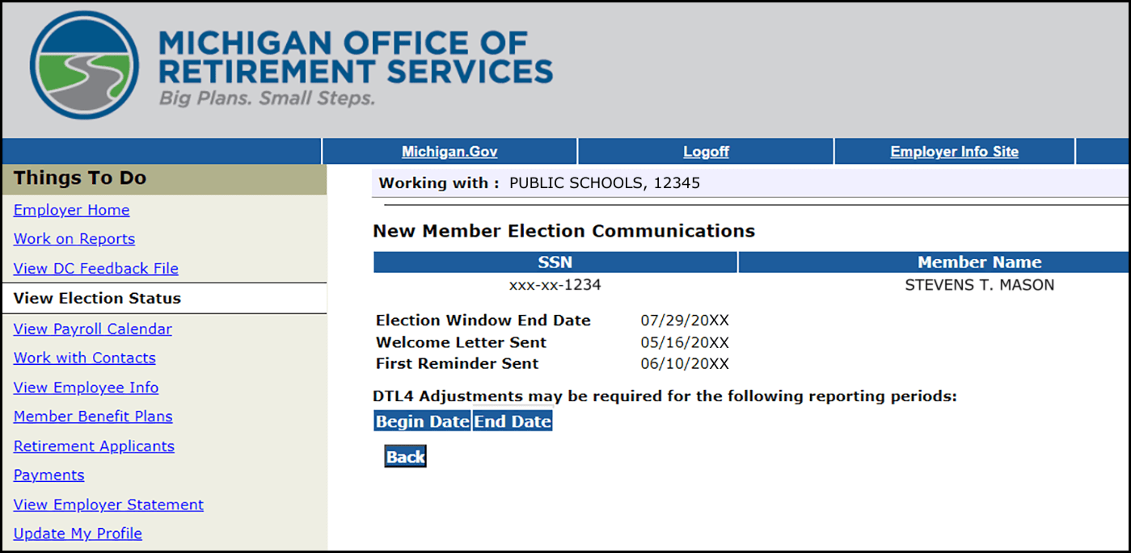Open the Michigan.Gov link
Screen dimensions: 1131x553
point(449,151)
